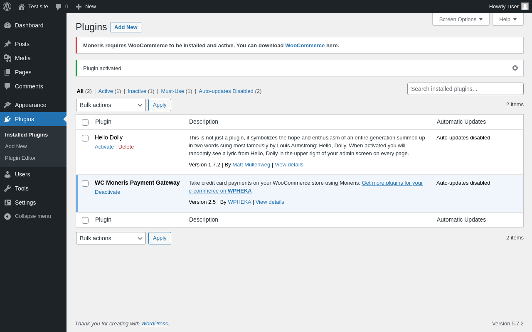Click the Collapse menu arrow icon
Image resolution: width=532 pixels, height=332 pixels.
coord(7,216)
